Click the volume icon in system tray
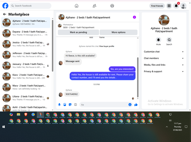191x142 pixels. coord(170,121)
